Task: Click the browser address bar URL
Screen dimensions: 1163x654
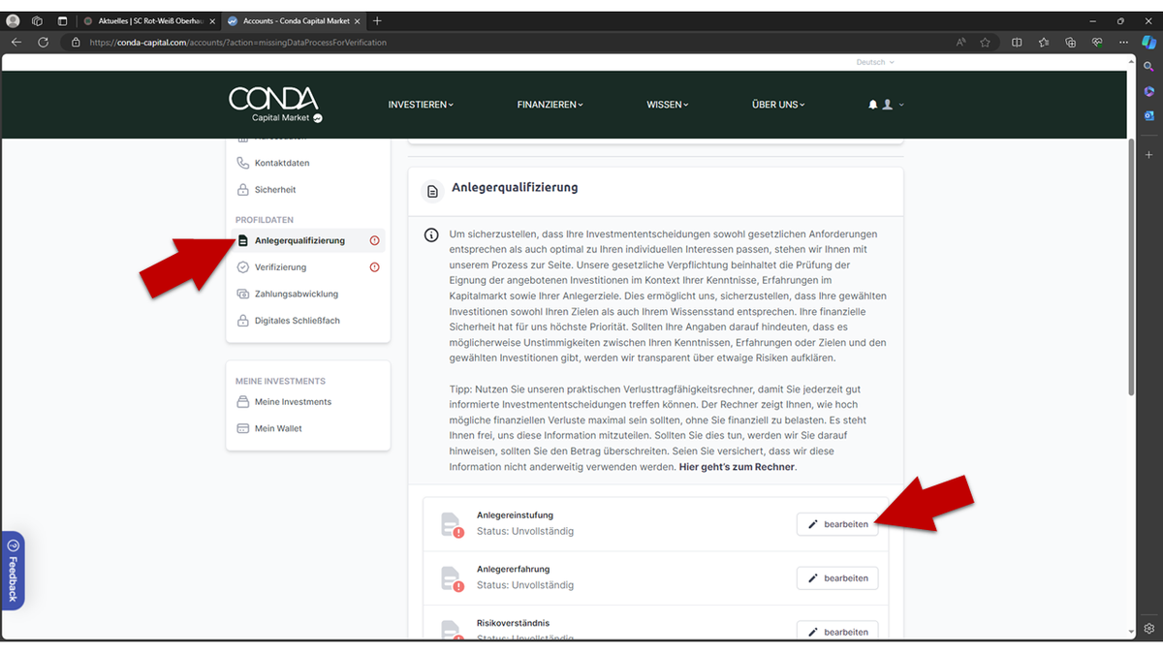Action: point(237,43)
